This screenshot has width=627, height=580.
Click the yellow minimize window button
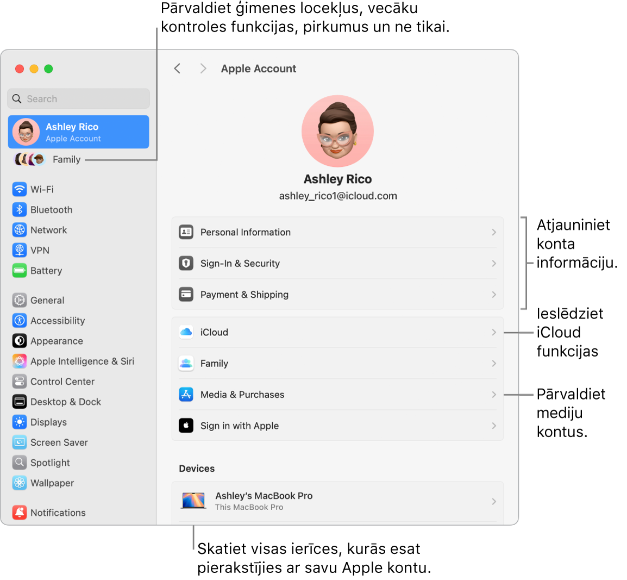tap(34, 69)
